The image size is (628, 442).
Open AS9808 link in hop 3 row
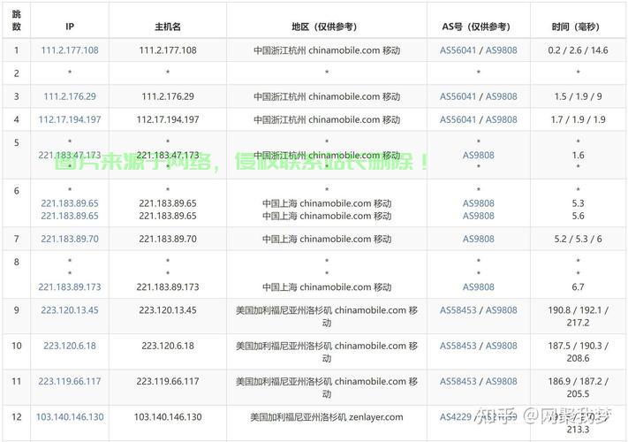[501, 96]
